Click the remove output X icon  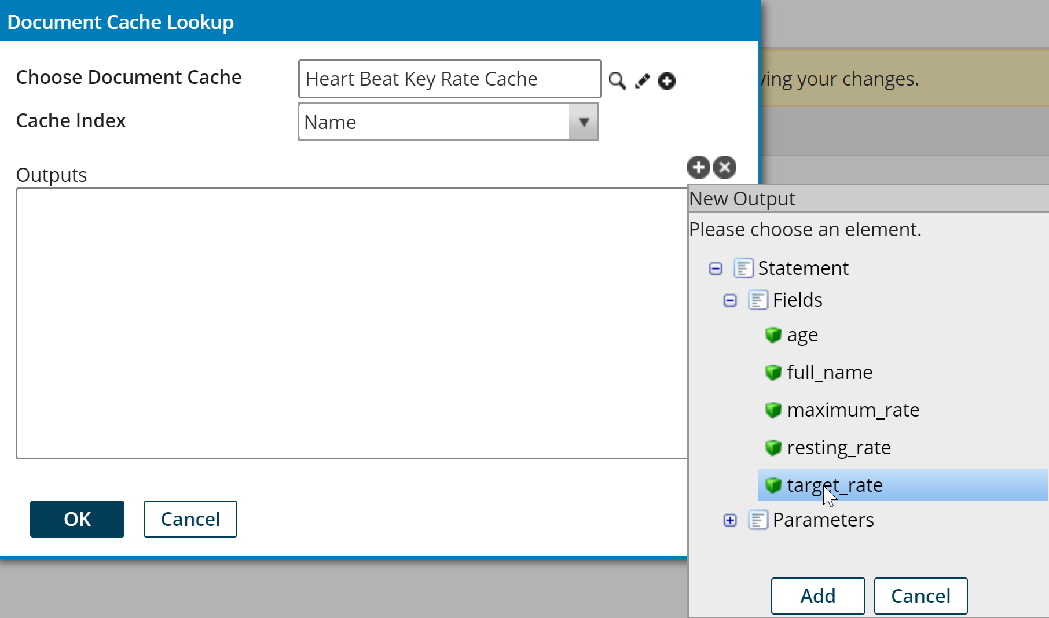pyautogui.click(x=724, y=167)
